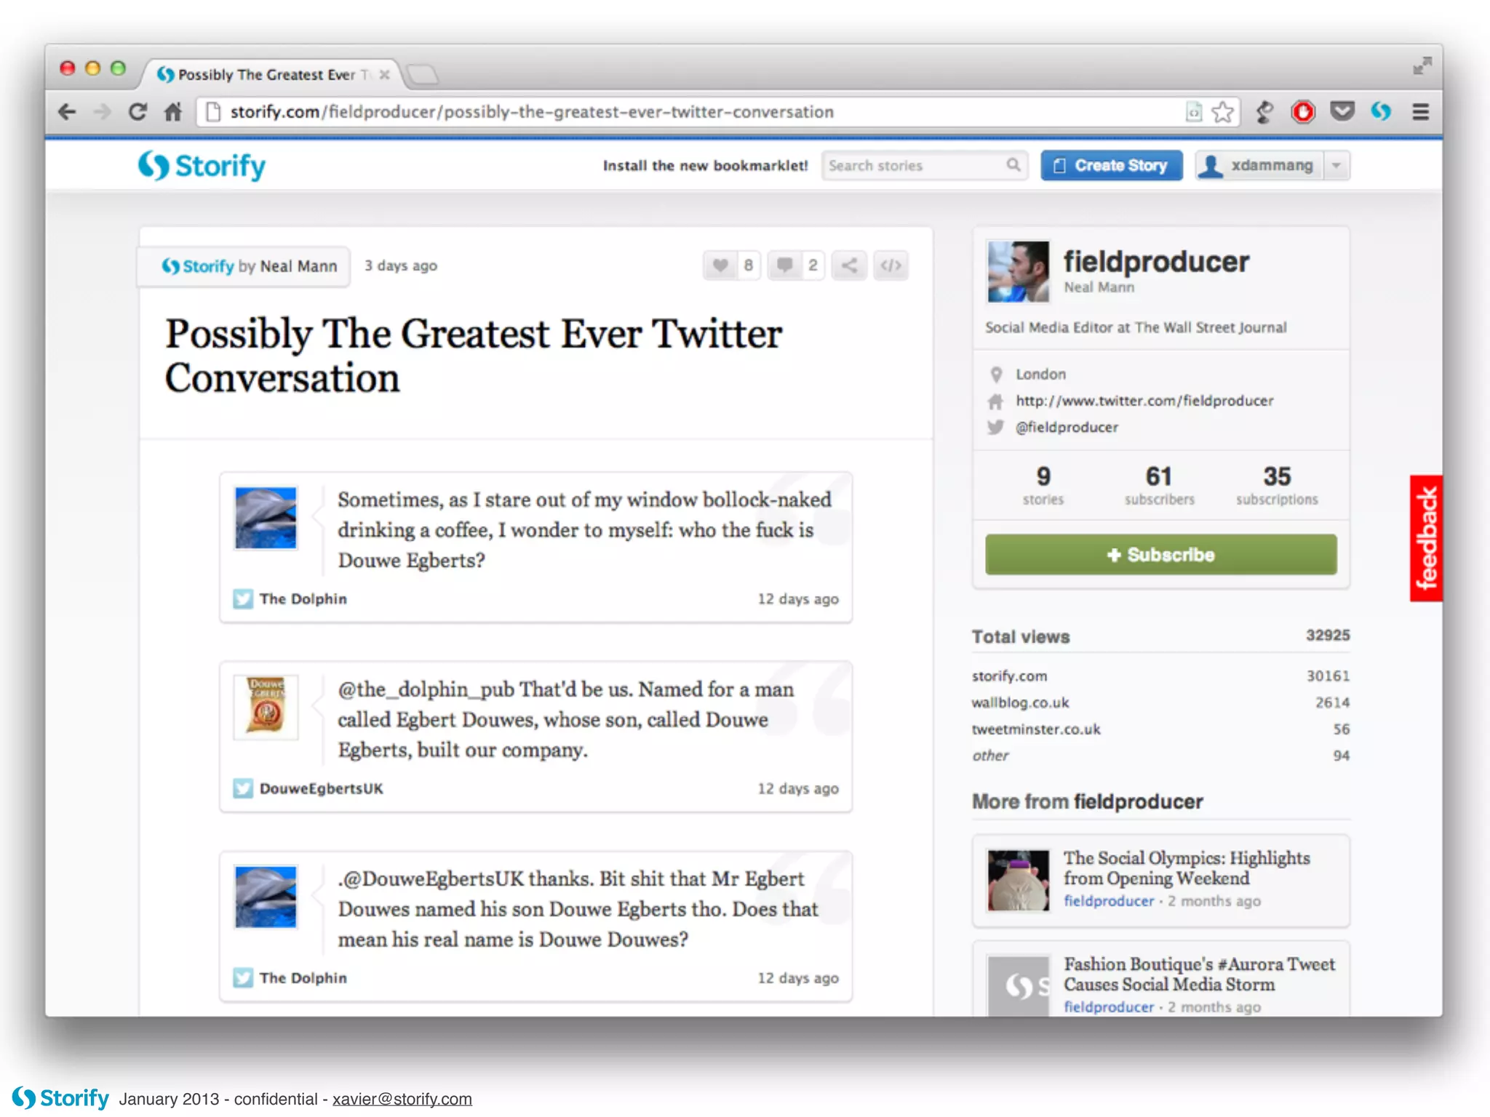
Task: Click the story headline Possibly The Greatest Ever
Action: (x=473, y=356)
